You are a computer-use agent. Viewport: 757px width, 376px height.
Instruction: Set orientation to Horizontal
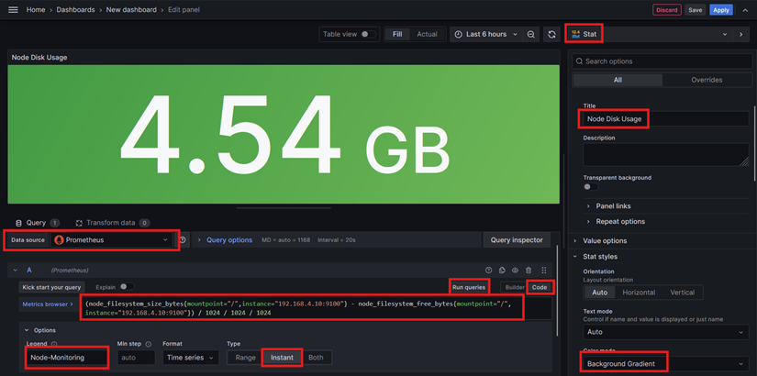[639, 293]
